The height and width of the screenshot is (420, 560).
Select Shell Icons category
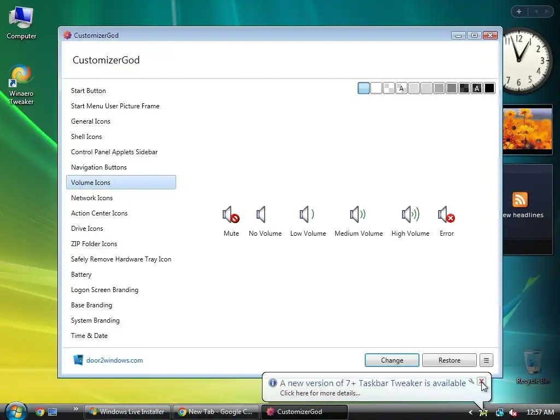click(121, 136)
